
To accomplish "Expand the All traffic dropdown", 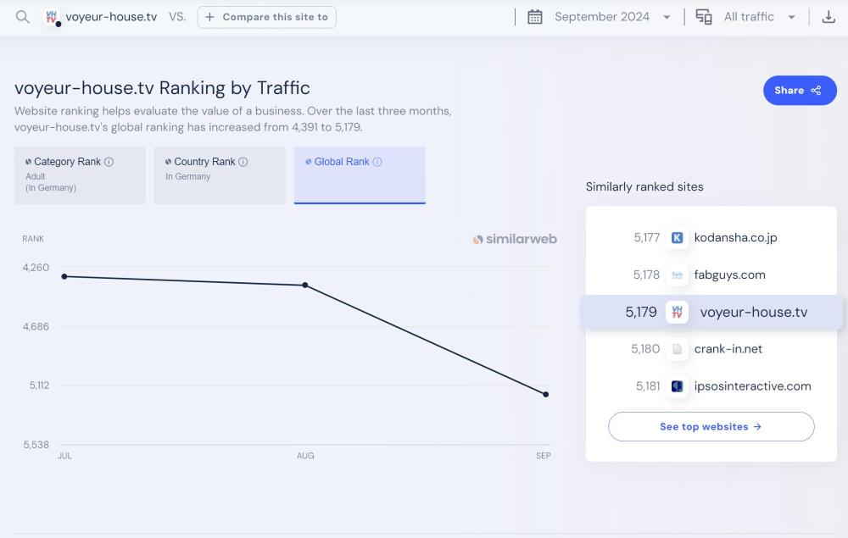I will (x=759, y=17).
